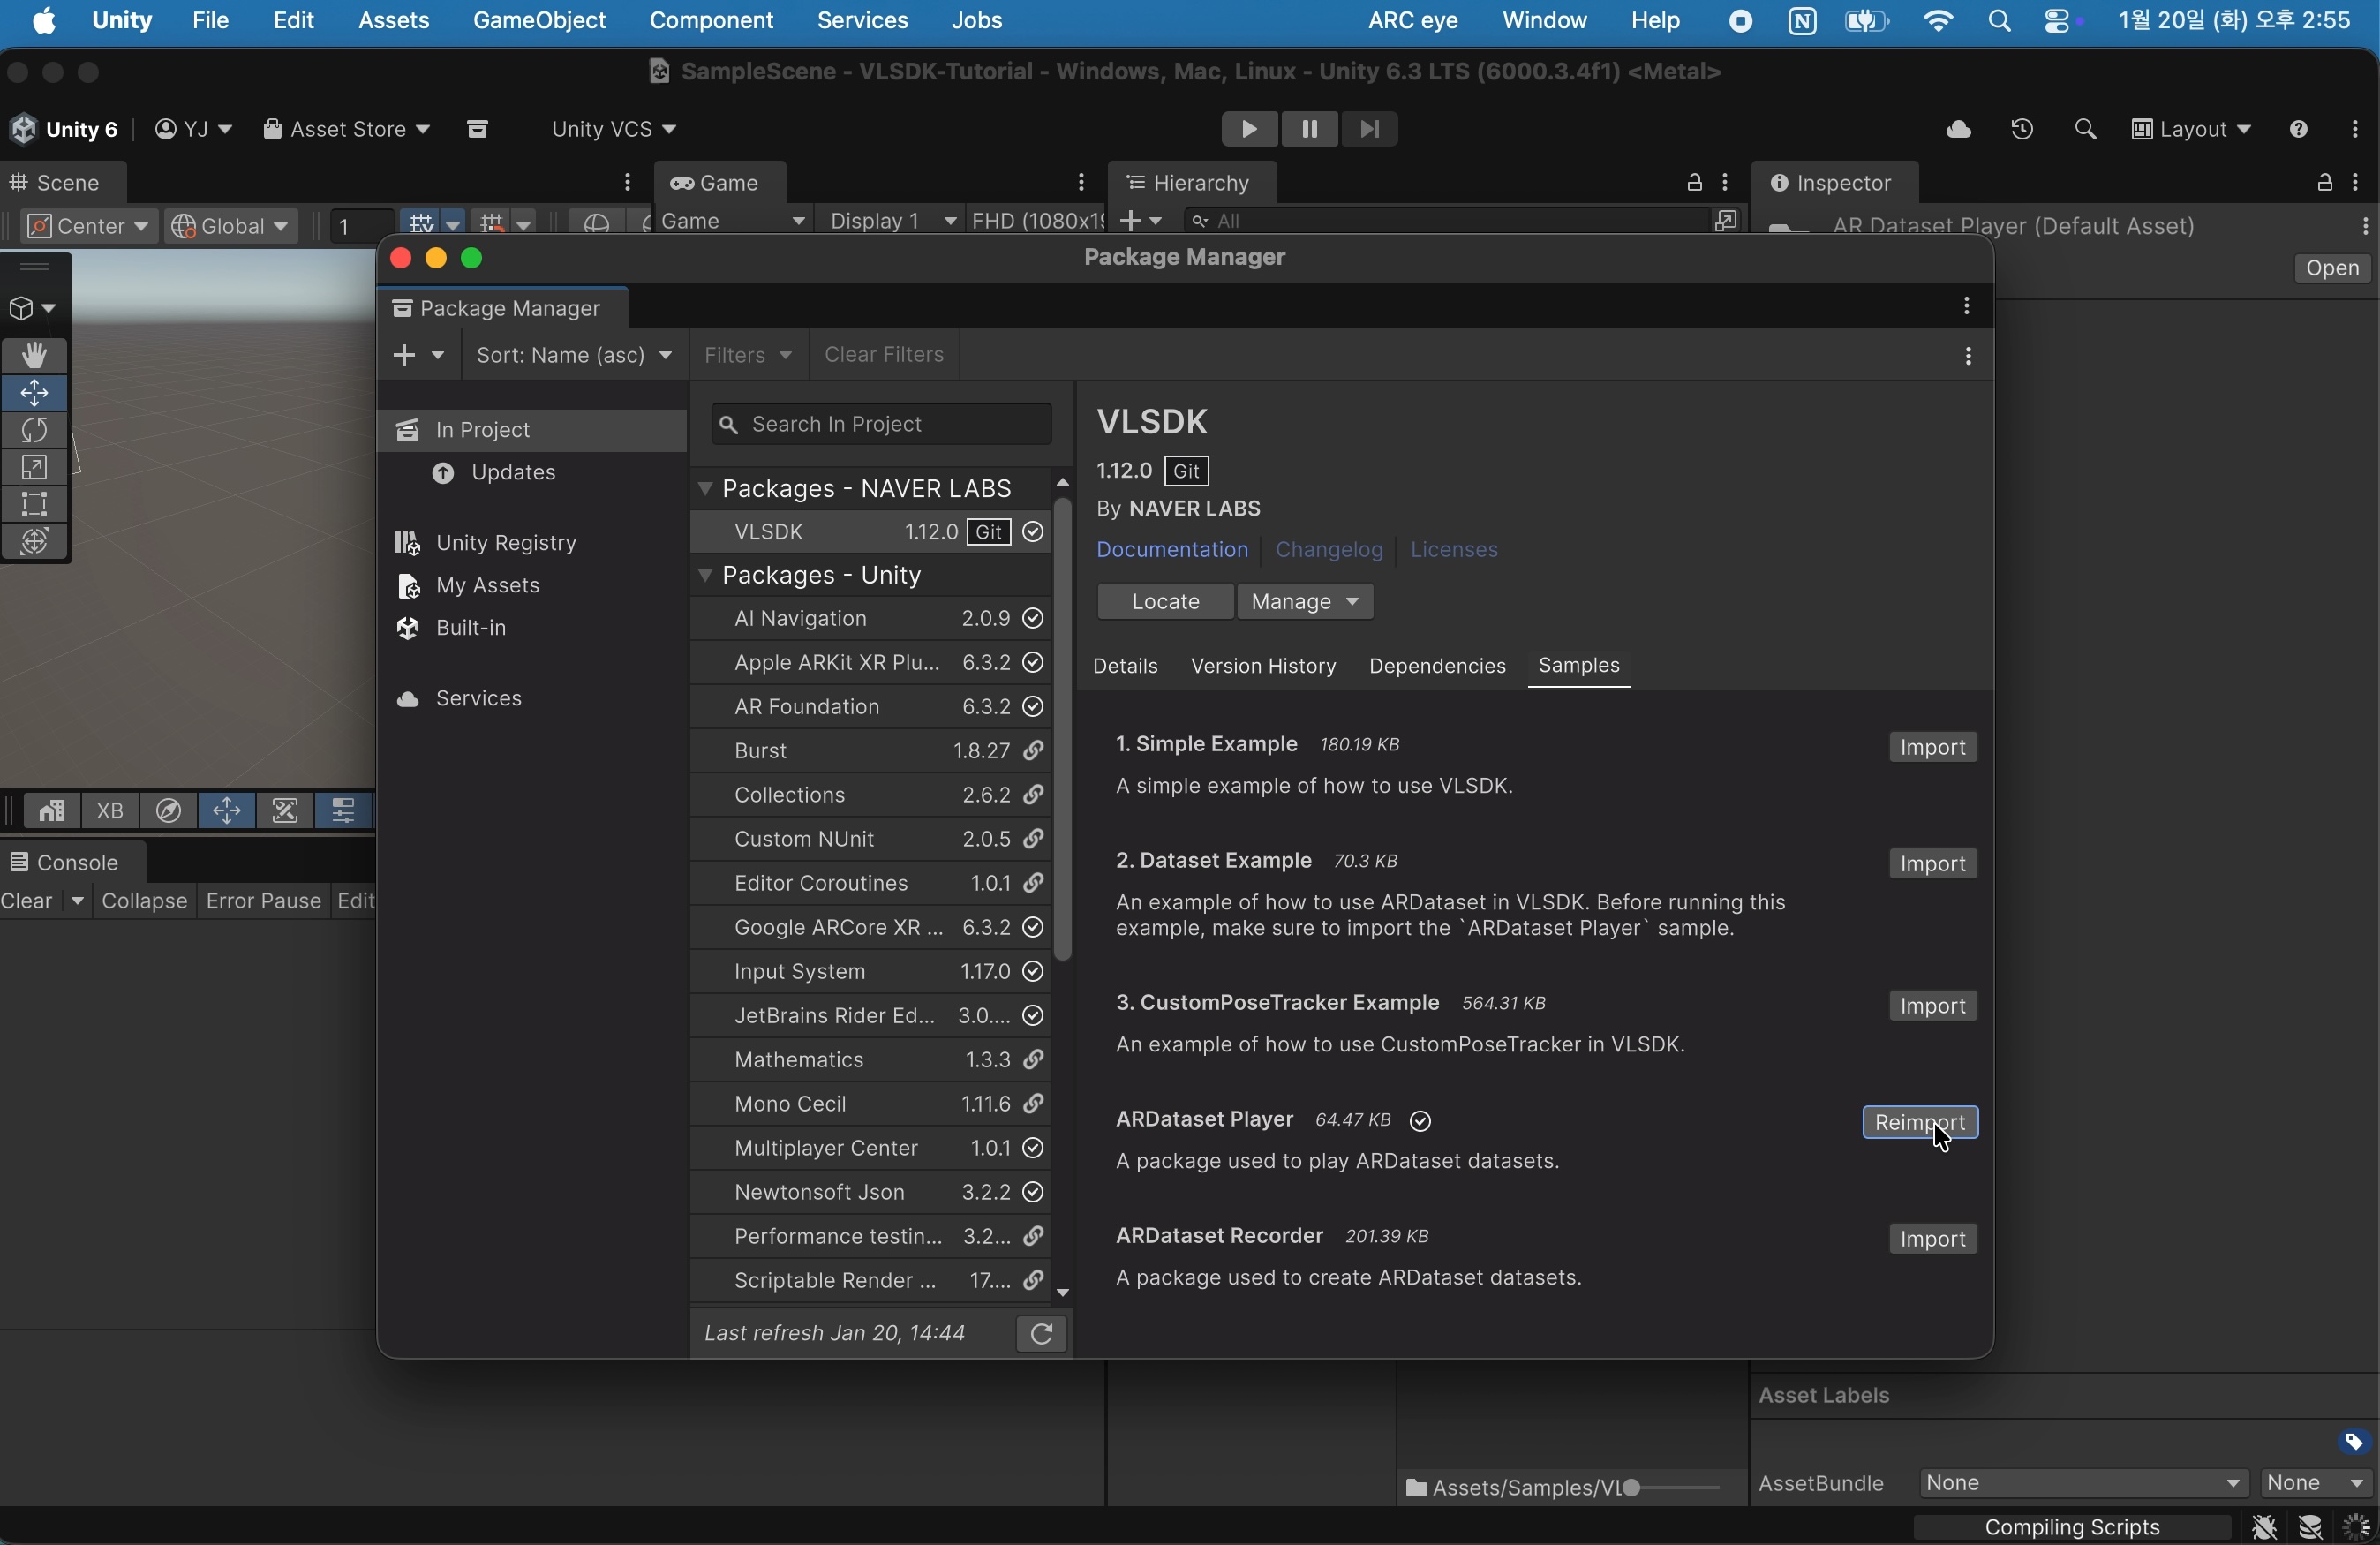Select the Rotate tool in Scene toolbar
Screen dimensions: 2380x1545
coord(35,431)
